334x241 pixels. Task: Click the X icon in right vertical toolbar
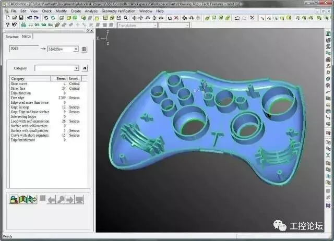328,155
